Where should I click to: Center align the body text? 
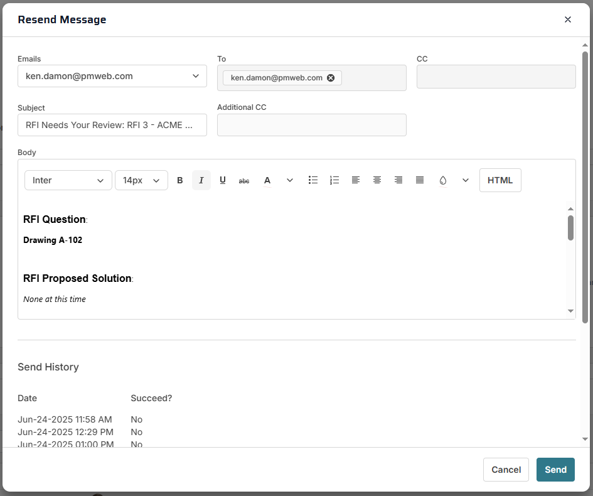click(x=377, y=180)
